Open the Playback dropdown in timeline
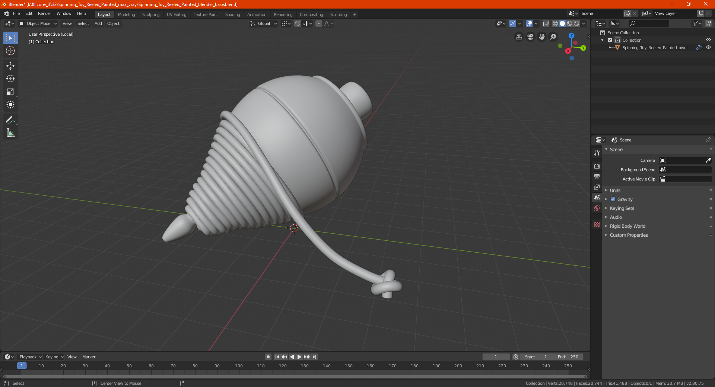 30,356
